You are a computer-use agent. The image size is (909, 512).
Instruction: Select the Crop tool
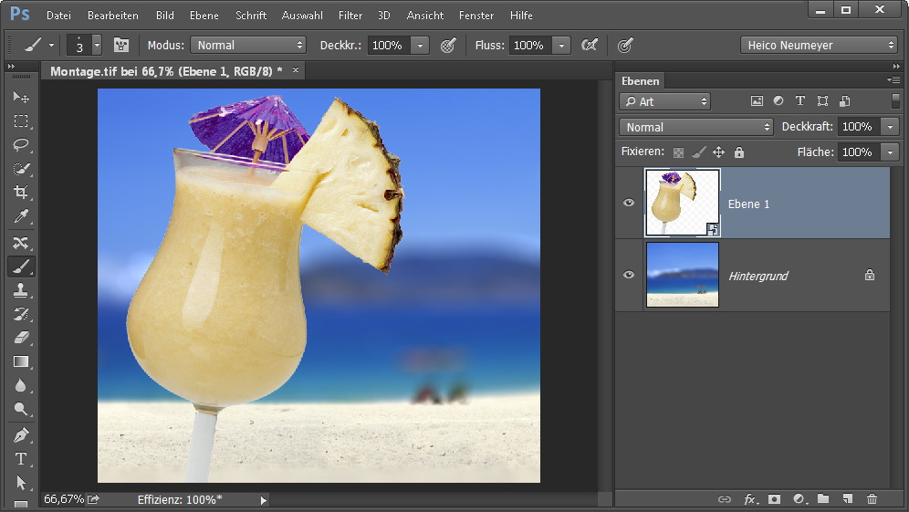click(21, 193)
